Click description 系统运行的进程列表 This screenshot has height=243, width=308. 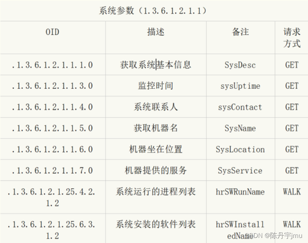coord(156,192)
